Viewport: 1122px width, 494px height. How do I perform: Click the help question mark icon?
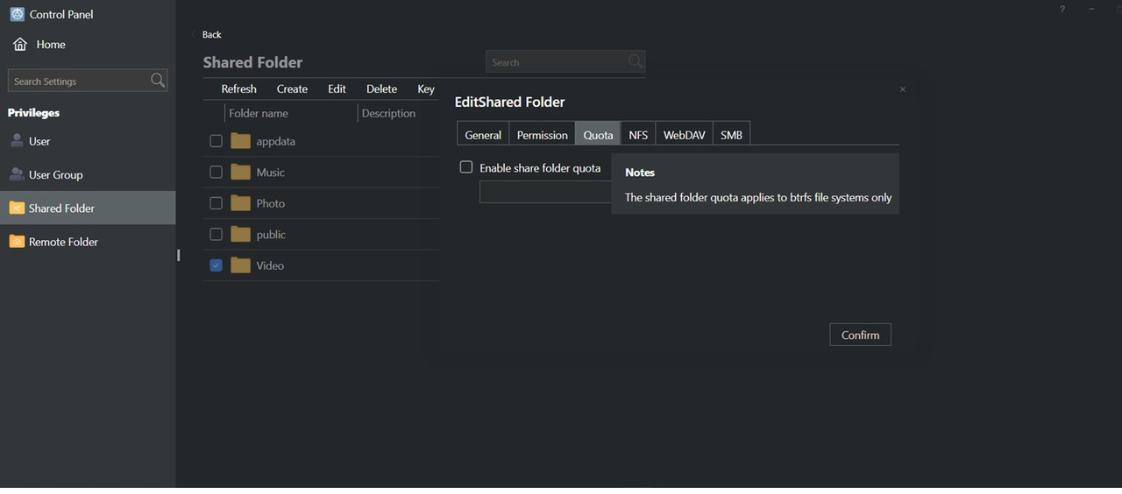tap(1062, 9)
